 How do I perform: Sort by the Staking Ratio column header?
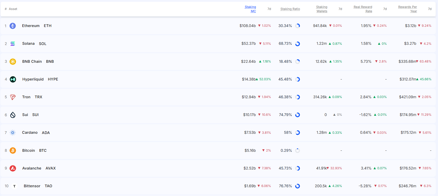pyautogui.click(x=290, y=9)
